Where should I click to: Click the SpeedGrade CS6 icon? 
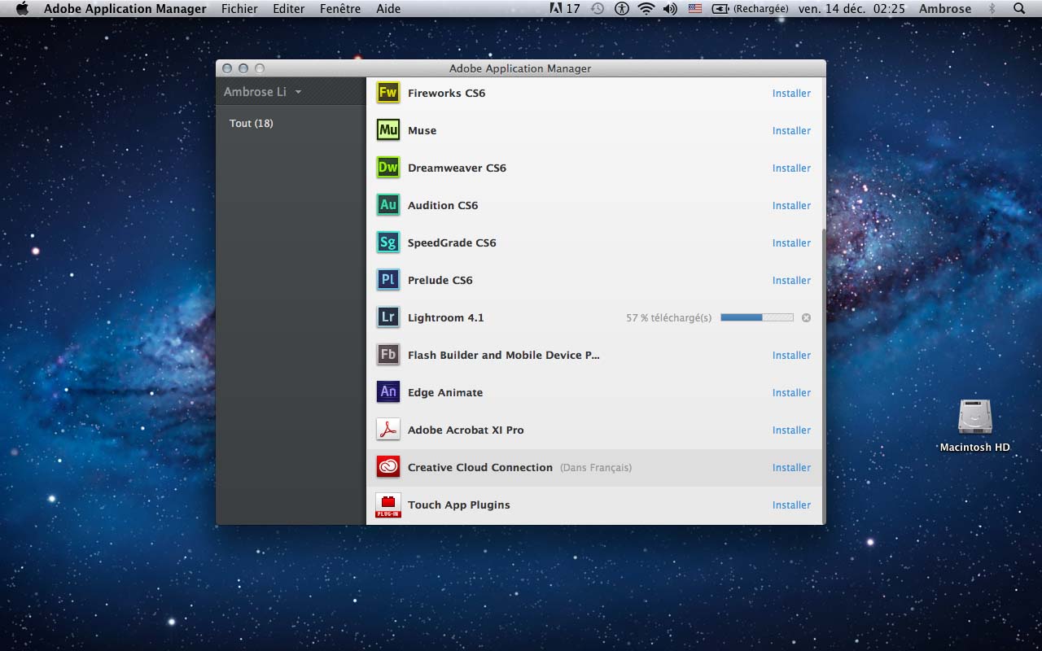pyautogui.click(x=388, y=242)
